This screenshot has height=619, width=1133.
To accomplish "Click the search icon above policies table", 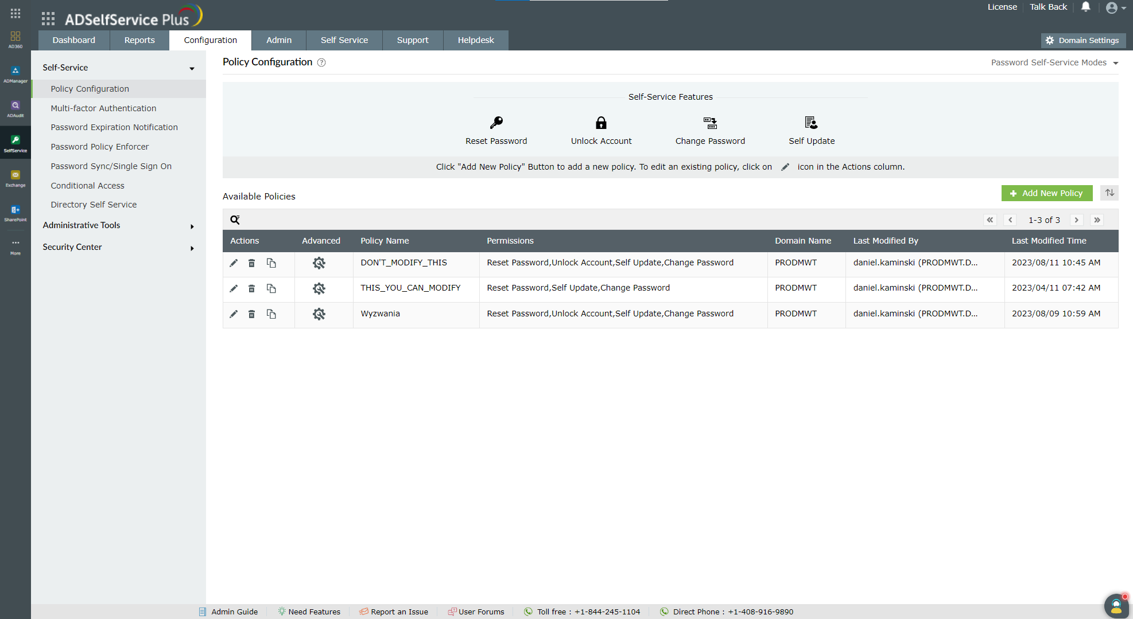I will tap(235, 220).
